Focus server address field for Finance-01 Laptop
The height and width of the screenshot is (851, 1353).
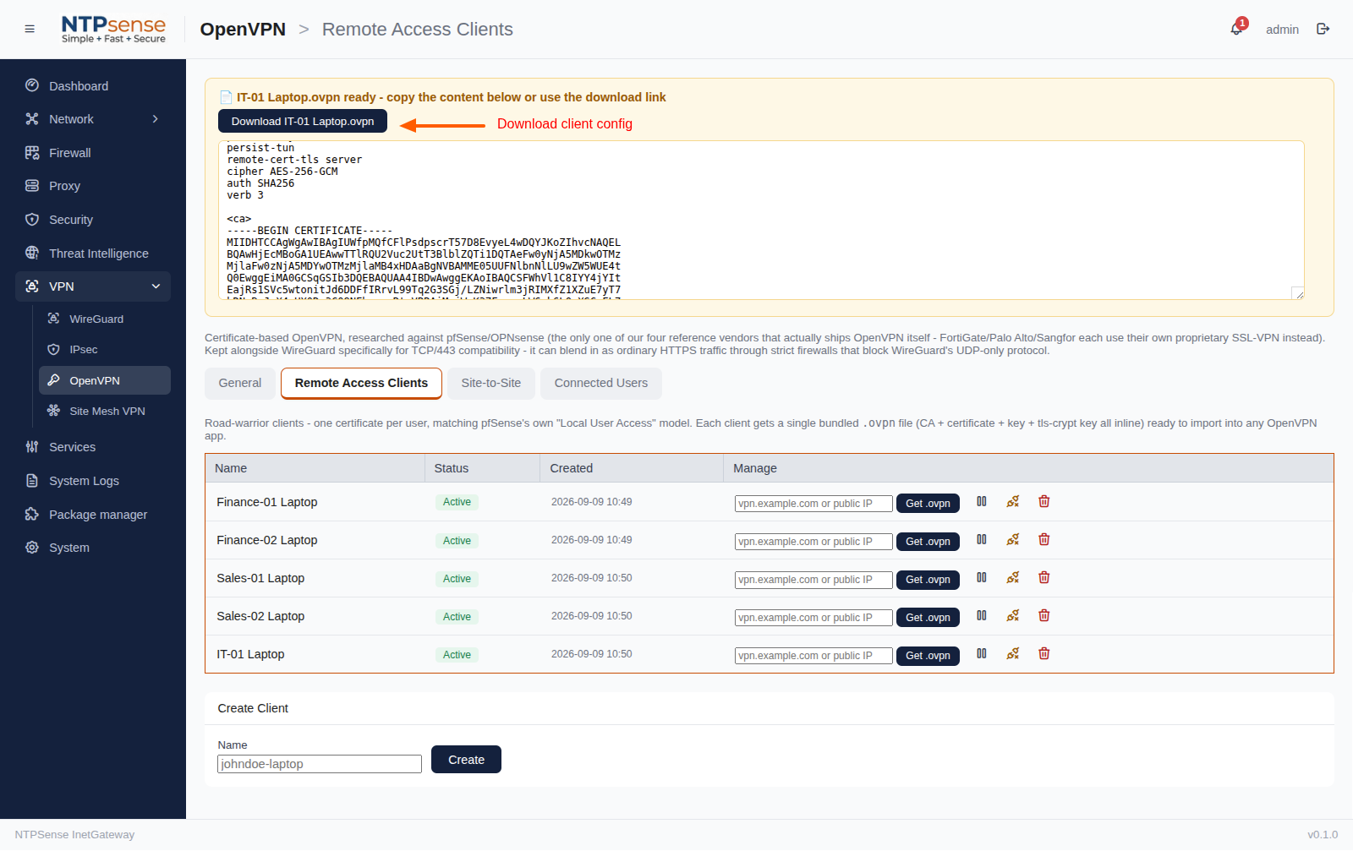(813, 504)
